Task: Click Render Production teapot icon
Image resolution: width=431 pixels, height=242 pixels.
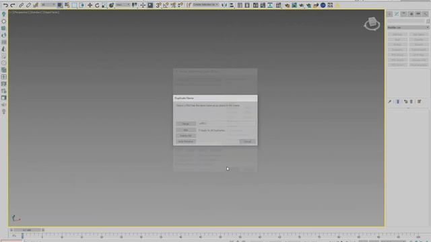Action: (302, 5)
